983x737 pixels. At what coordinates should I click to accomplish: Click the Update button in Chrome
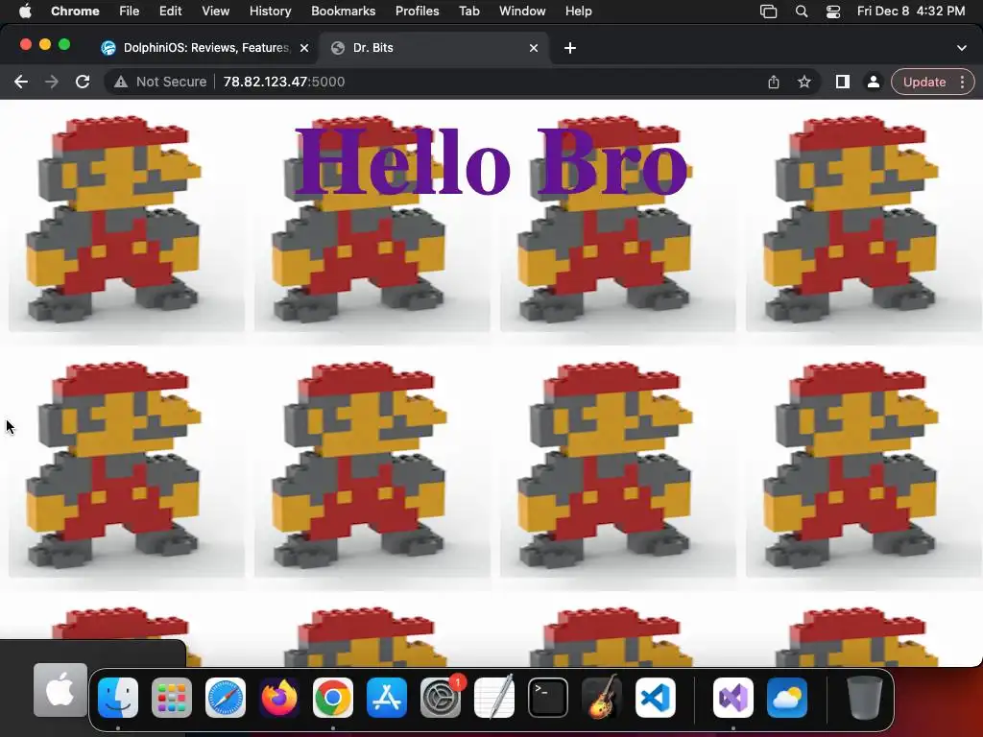[x=924, y=82]
